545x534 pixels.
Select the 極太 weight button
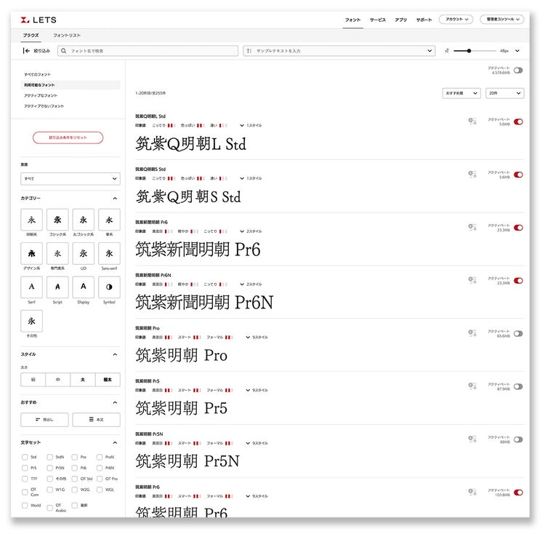(x=108, y=380)
